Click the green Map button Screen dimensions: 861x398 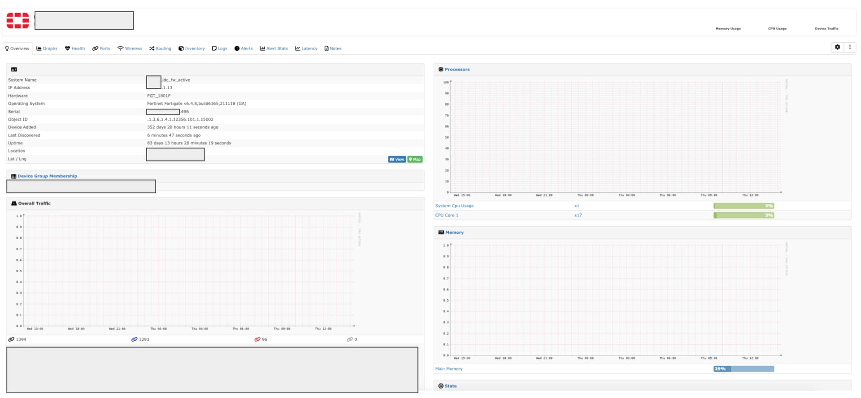click(x=415, y=159)
